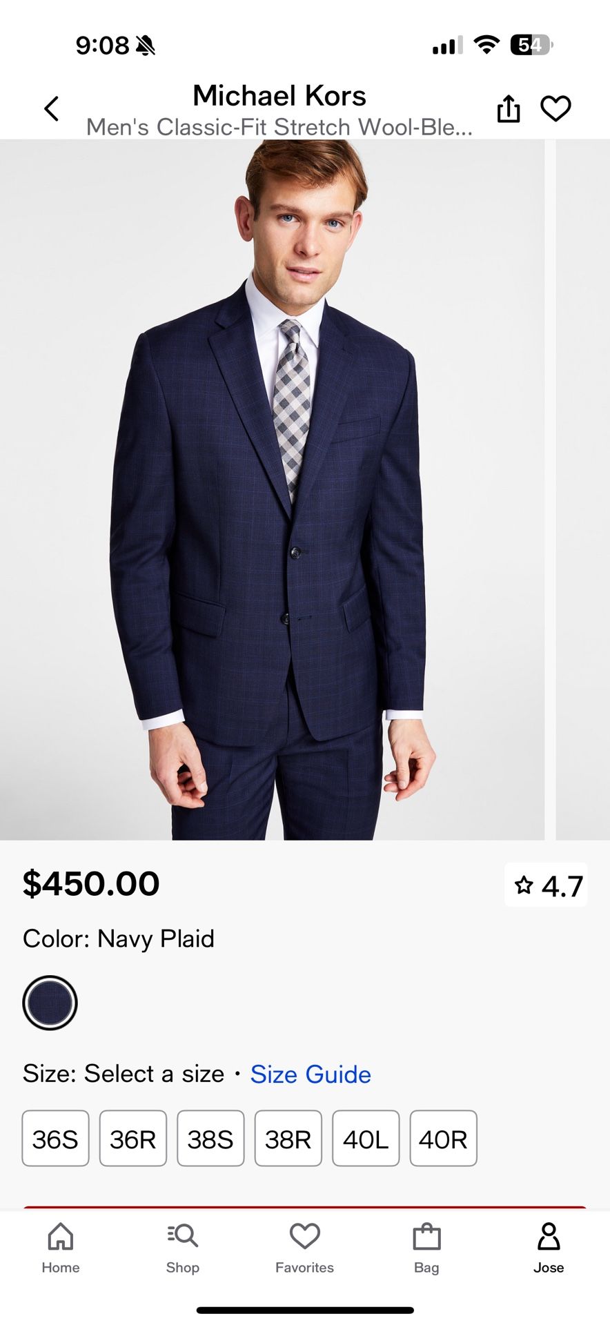This screenshot has height=1325, width=610.
Task: Go to the Home tab
Action: pos(61,1248)
